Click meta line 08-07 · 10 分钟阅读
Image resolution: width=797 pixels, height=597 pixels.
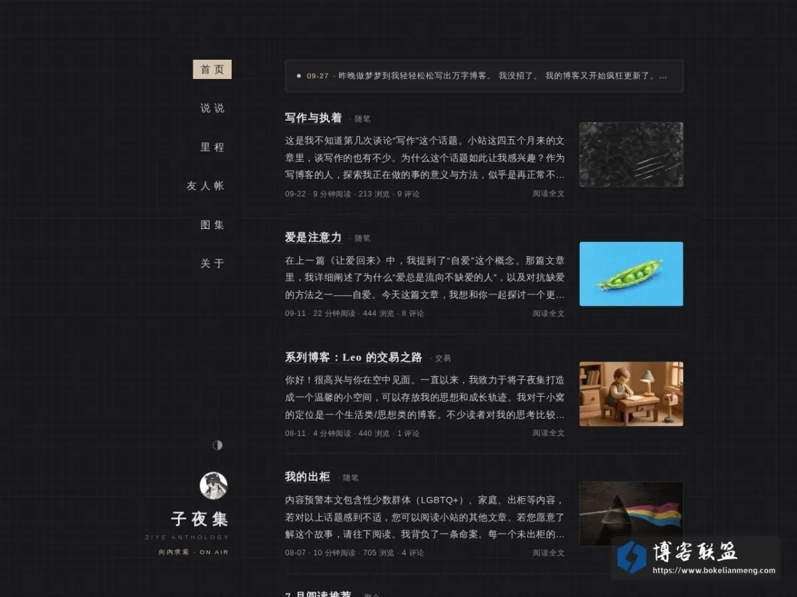355,553
